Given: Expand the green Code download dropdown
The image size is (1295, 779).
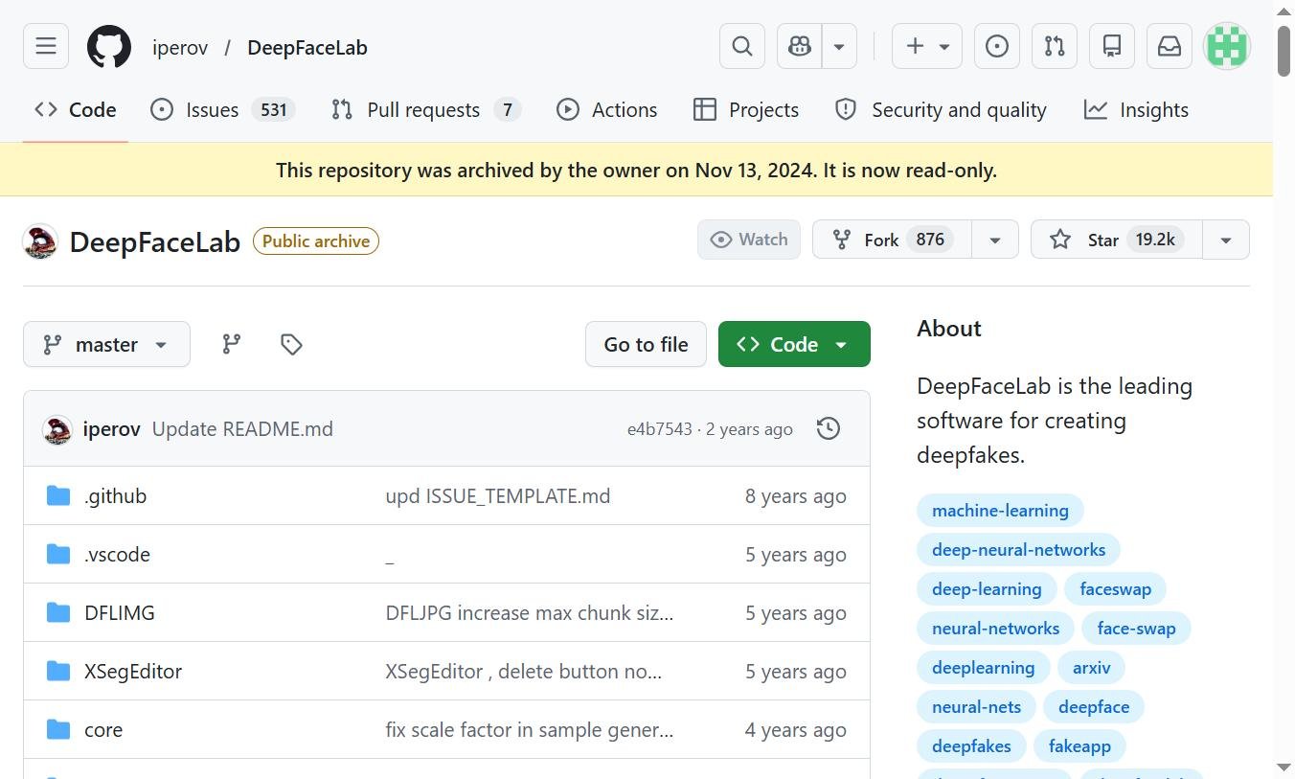Looking at the screenshot, I should 794,344.
